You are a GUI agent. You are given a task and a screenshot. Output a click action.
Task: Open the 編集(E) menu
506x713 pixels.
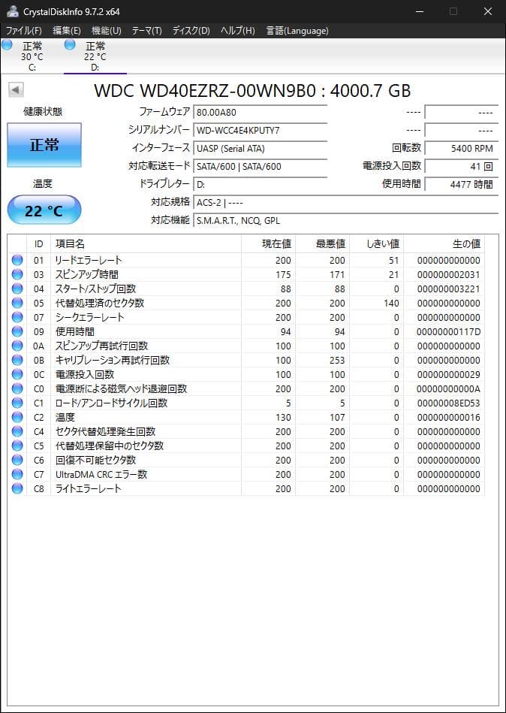67,31
